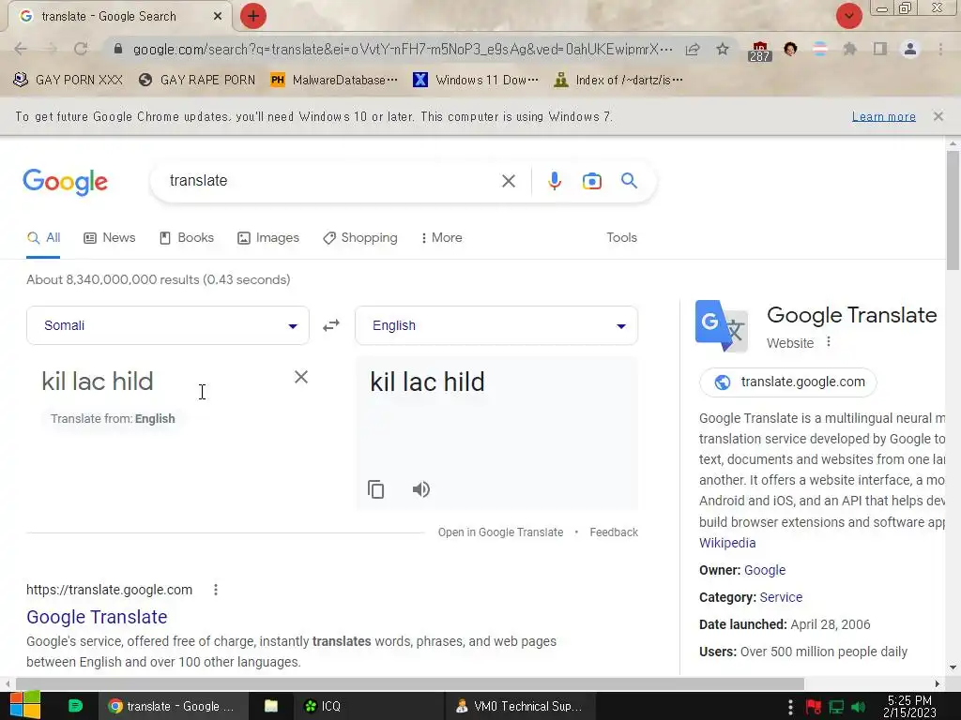The height and width of the screenshot is (720, 961).
Task: Clear the search query with the X
Action: coord(508,181)
